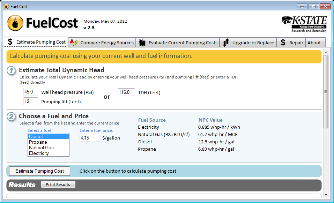Click the 'Results' section heading
This screenshot has height=203, width=334.
click(22, 185)
